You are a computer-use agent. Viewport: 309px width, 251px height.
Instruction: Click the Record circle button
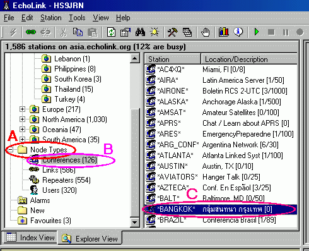pyautogui.click(x=300, y=32)
